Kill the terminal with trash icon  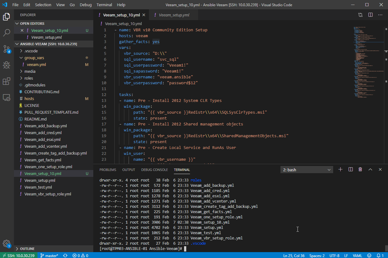[x=360, y=169]
